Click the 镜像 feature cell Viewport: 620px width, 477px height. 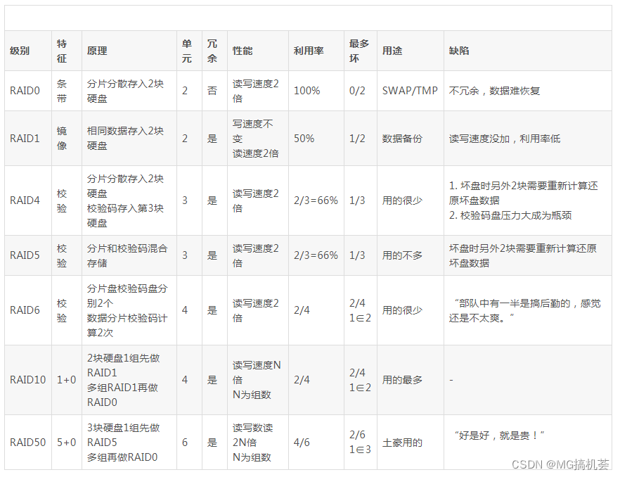67,138
